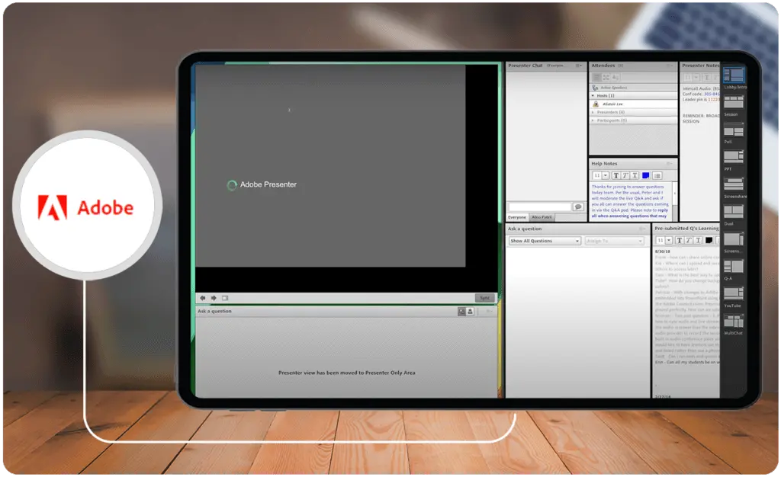Open the layout below Dual

point(734,239)
